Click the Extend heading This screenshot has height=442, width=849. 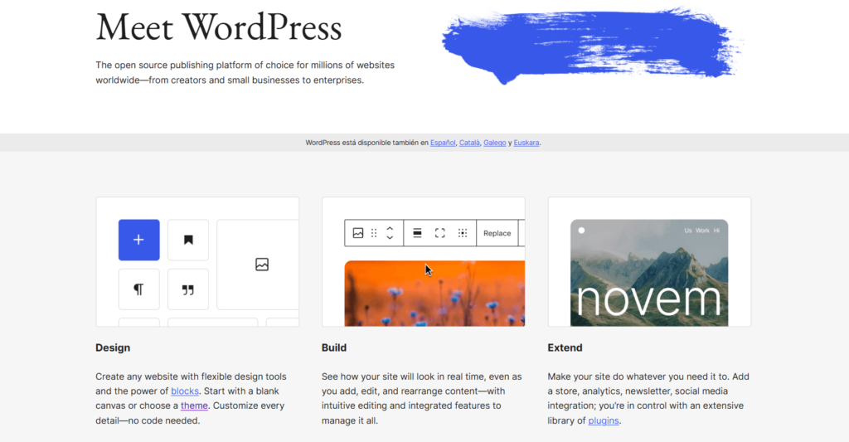tap(565, 347)
